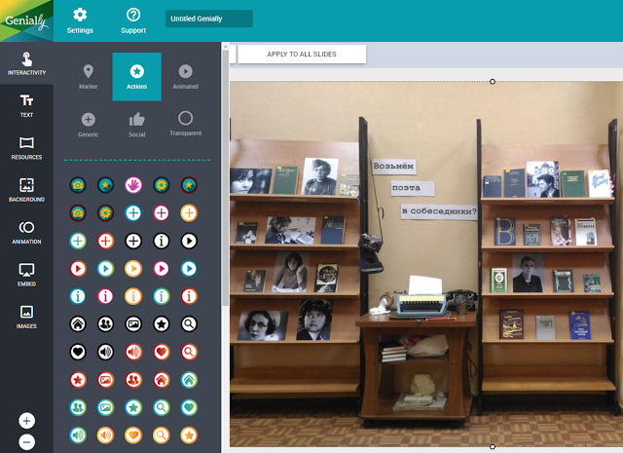Choose the Transparent button category
This screenshot has width=623, height=453.
185,124
